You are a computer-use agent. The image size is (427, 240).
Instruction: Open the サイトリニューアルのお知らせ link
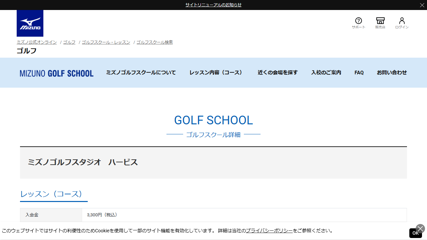[213, 5]
